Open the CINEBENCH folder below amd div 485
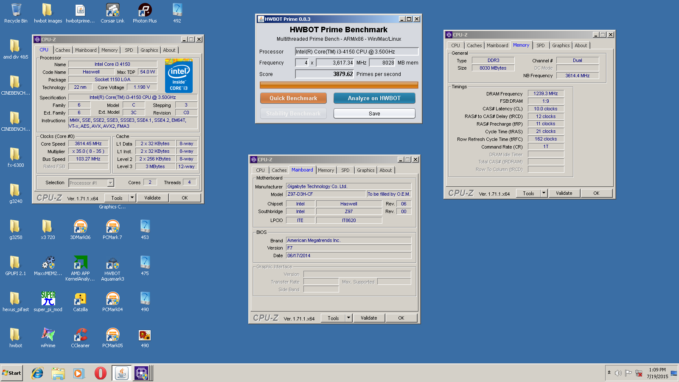Viewport: 679px width, 382px height. [x=16, y=85]
